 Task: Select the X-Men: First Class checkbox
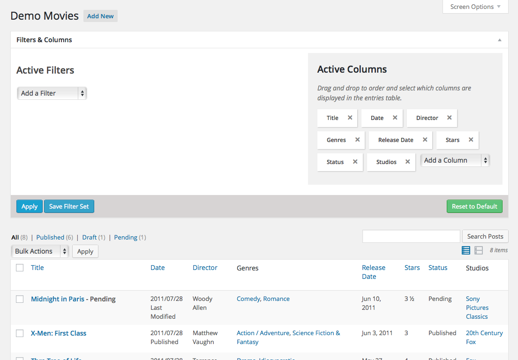(20, 333)
